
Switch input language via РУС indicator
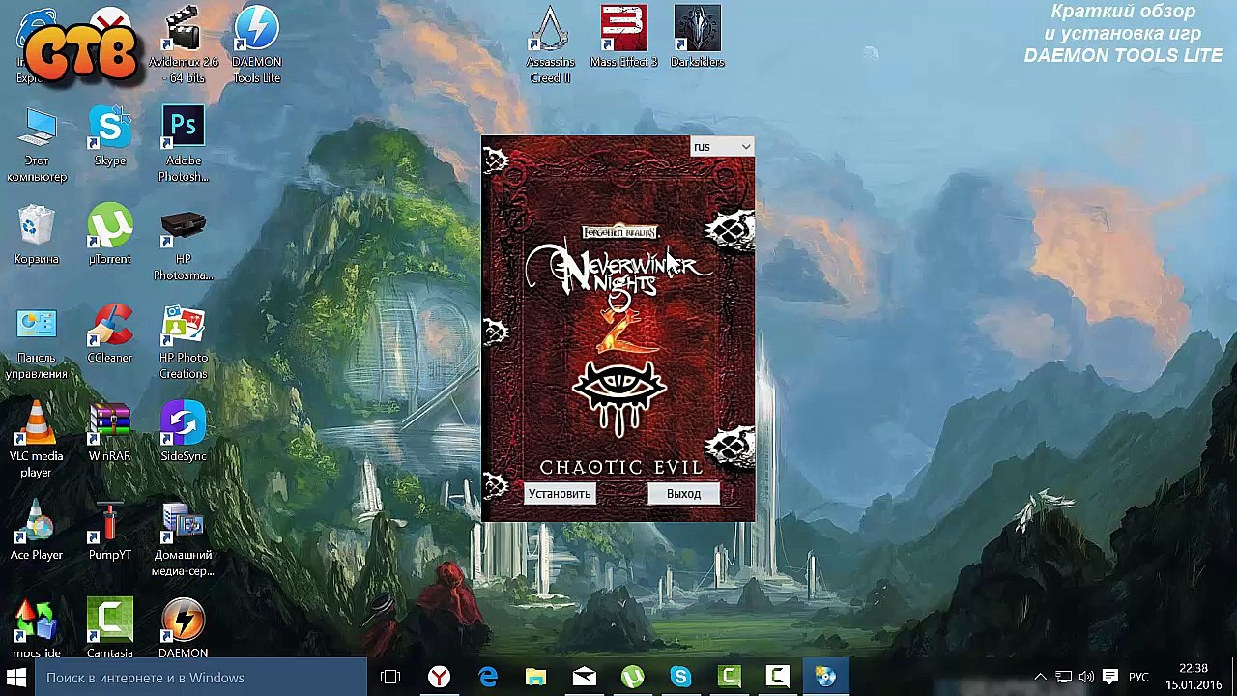(x=1138, y=678)
